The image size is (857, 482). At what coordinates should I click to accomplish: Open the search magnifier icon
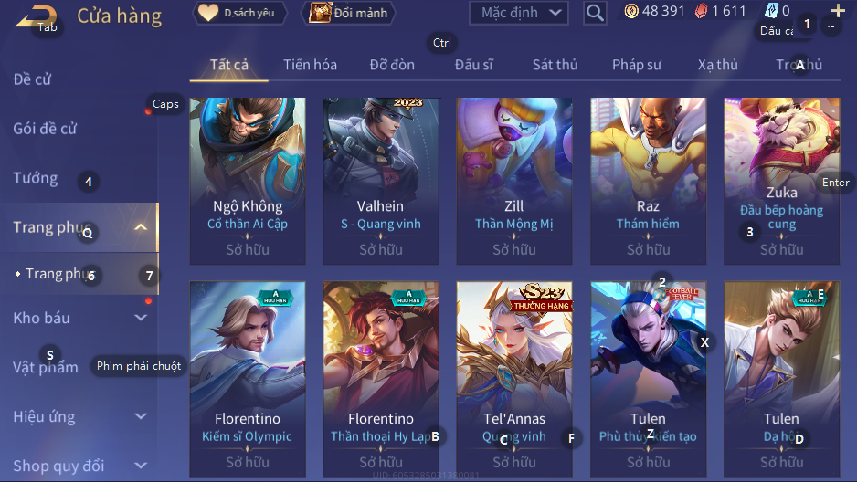point(595,13)
